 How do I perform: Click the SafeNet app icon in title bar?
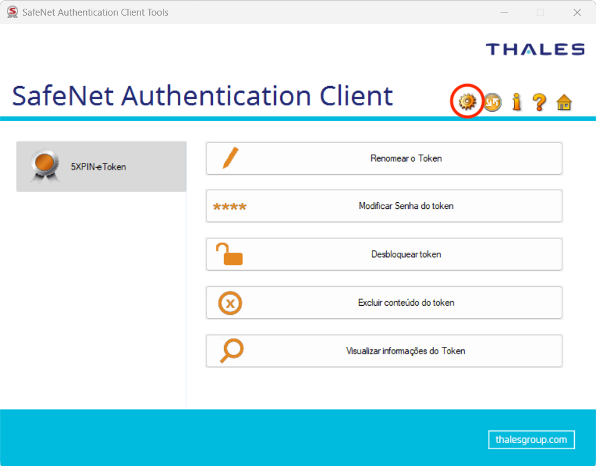click(12, 12)
